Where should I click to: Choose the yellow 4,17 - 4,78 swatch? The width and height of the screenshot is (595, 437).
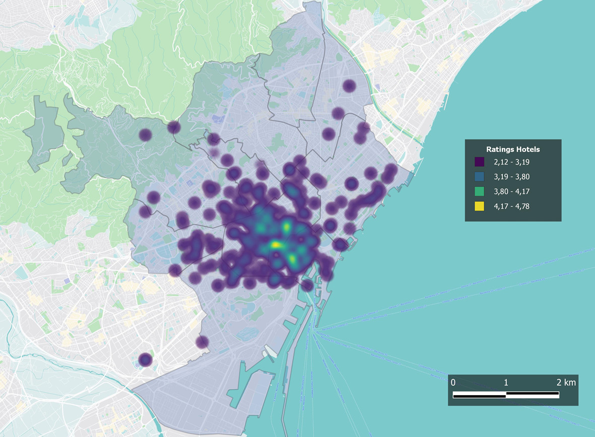coord(479,206)
